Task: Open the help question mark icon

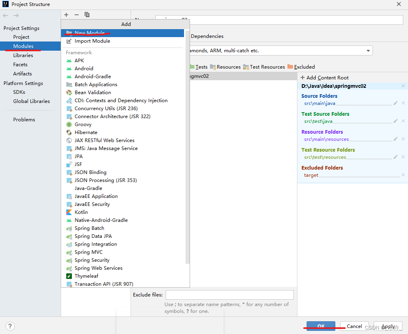Action: point(10,326)
